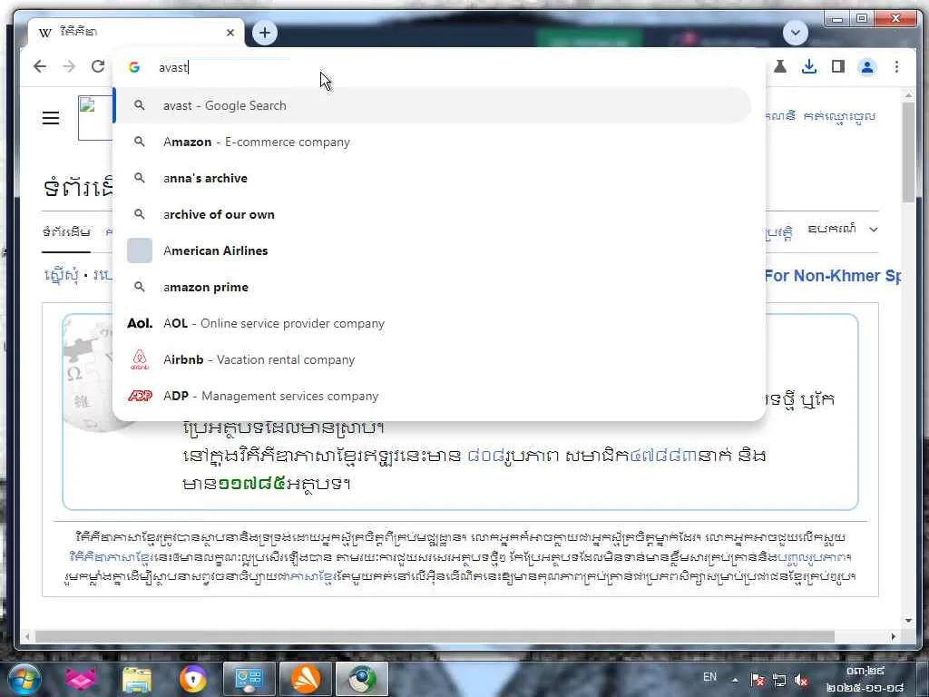
Task: Show hidden tray icons arrow
Action: 735,680
